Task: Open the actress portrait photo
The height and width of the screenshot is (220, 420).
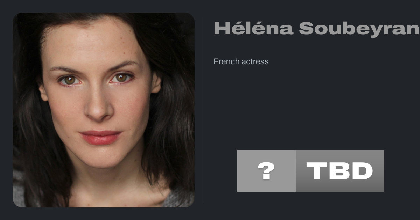Action: click(x=104, y=110)
